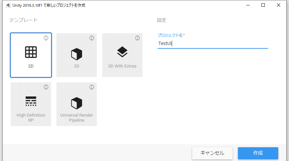Select the 2D template card

31,55
